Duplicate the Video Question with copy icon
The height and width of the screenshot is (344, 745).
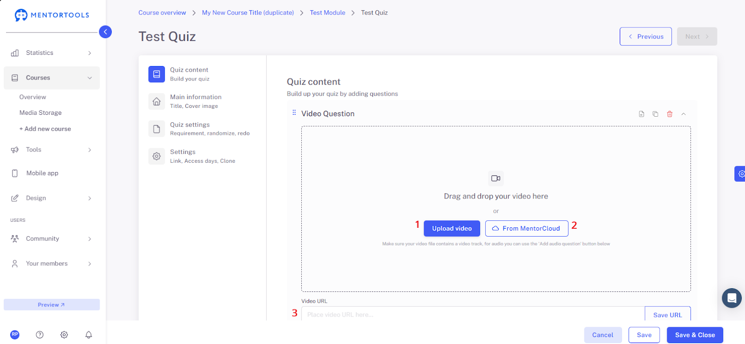click(x=655, y=114)
